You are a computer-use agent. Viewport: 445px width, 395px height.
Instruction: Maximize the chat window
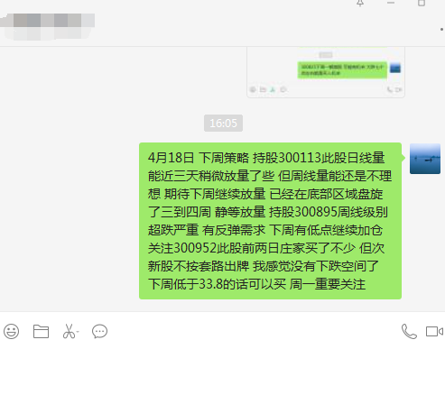[x=422, y=3]
